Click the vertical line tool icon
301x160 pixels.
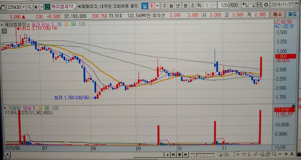(x=250, y=154)
